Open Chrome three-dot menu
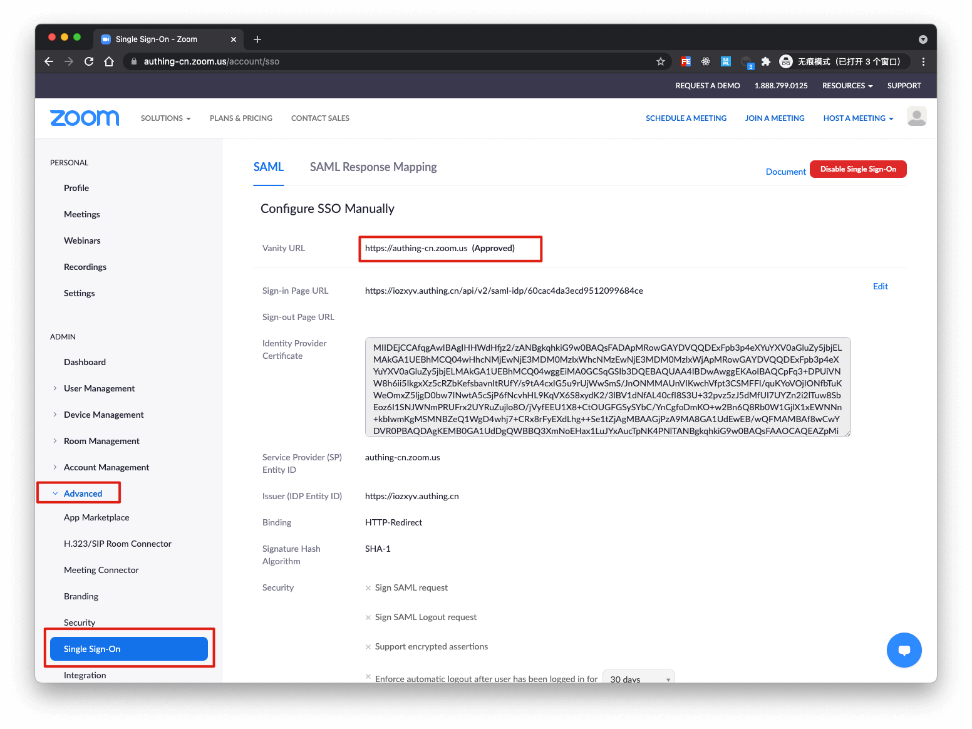972x729 pixels. tap(923, 61)
